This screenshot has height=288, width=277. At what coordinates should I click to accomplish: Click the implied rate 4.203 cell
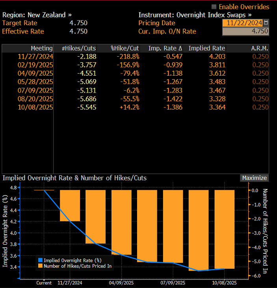(217, 56)
